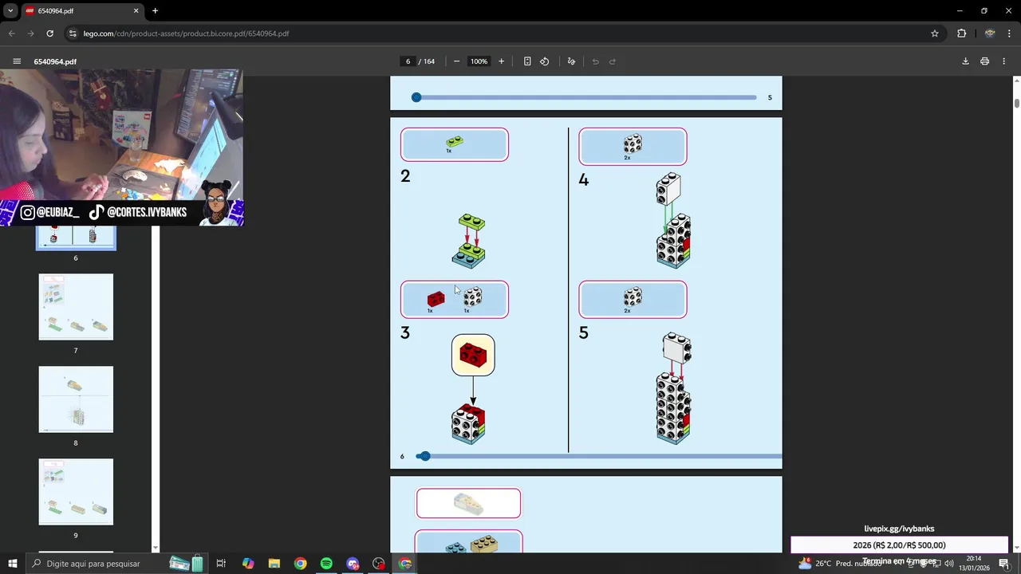This screenshot has width=1021, height=574.
Task: Launch Copilot from the taskbar
Action: 247,564
